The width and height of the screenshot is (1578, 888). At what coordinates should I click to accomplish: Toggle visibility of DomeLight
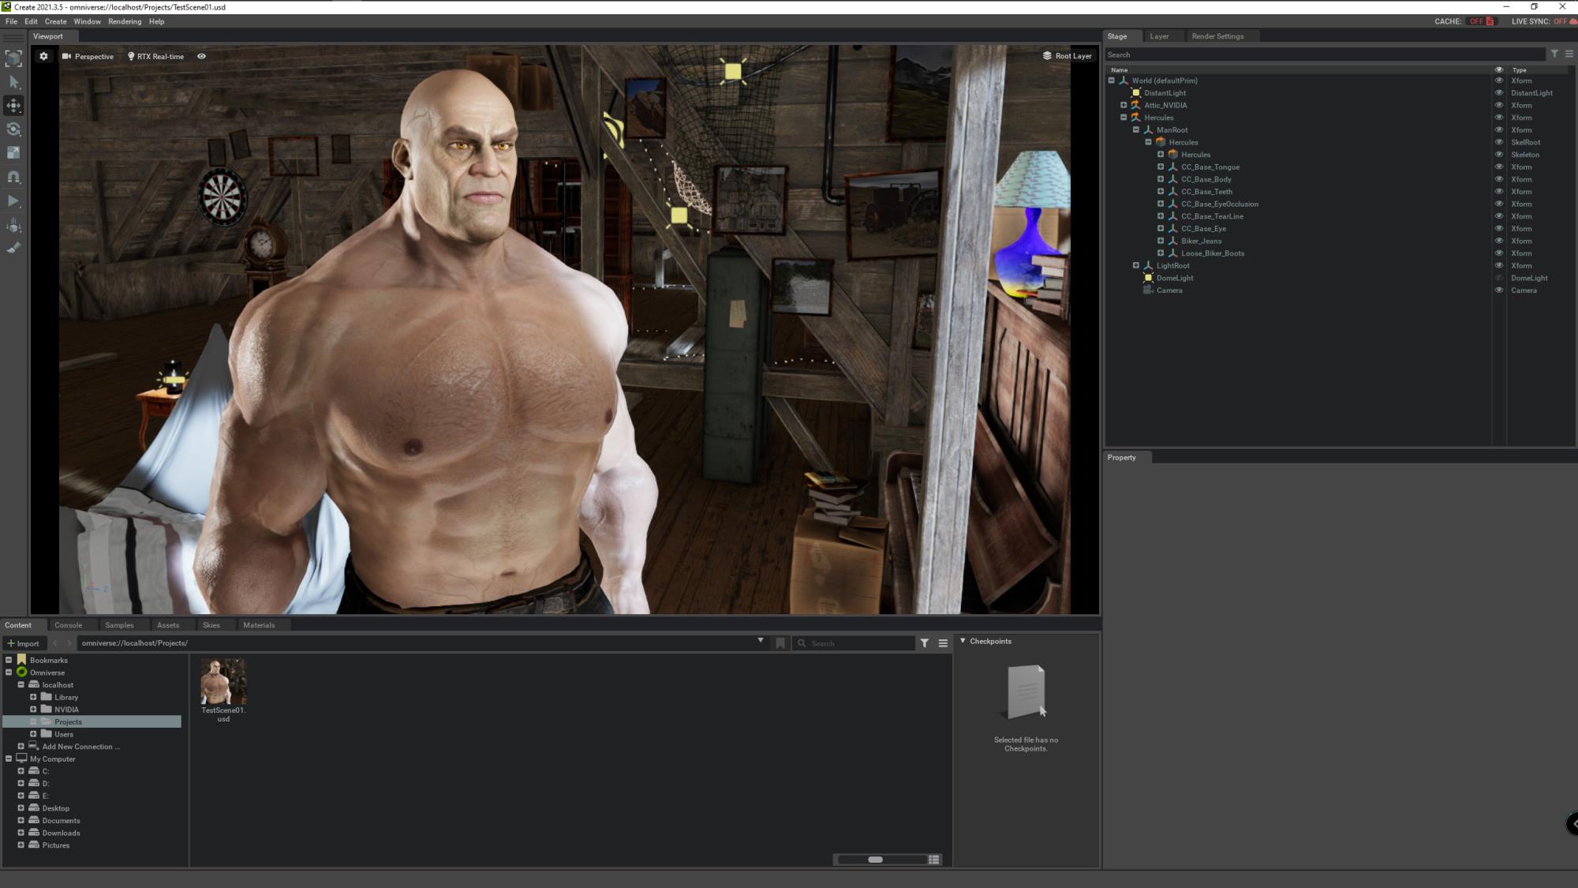point(1499,278)
